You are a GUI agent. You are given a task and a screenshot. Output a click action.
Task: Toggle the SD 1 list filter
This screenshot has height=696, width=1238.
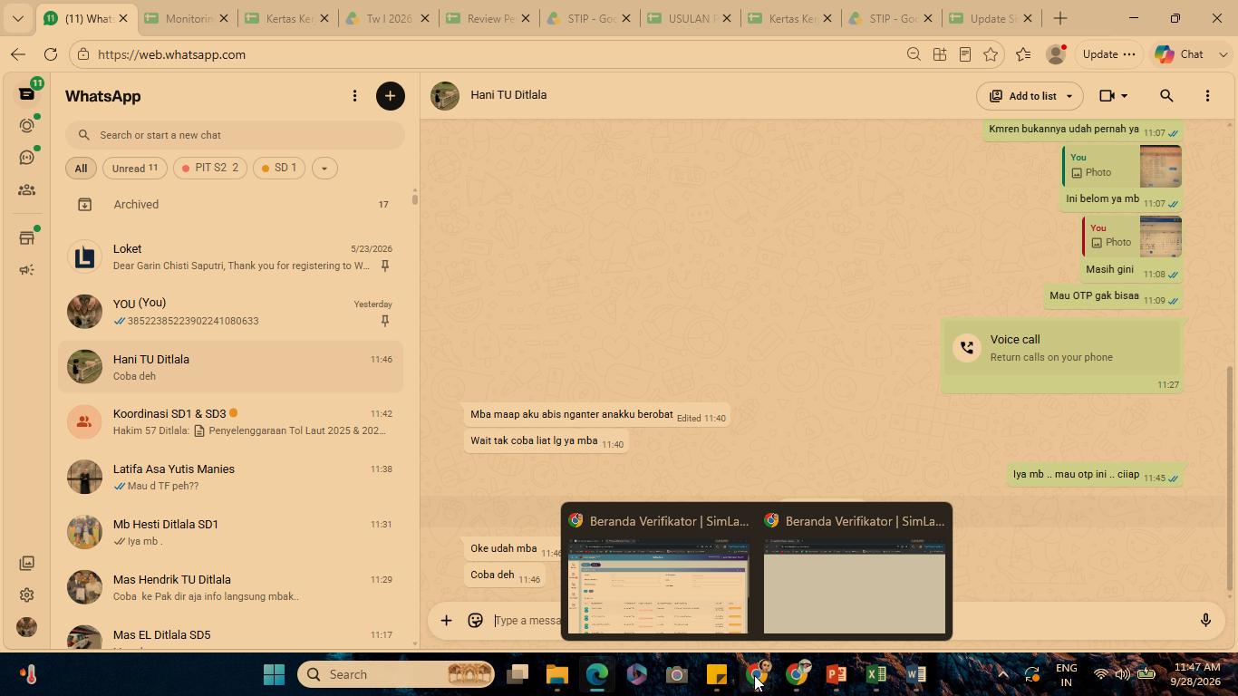click(x=279, y=168)
